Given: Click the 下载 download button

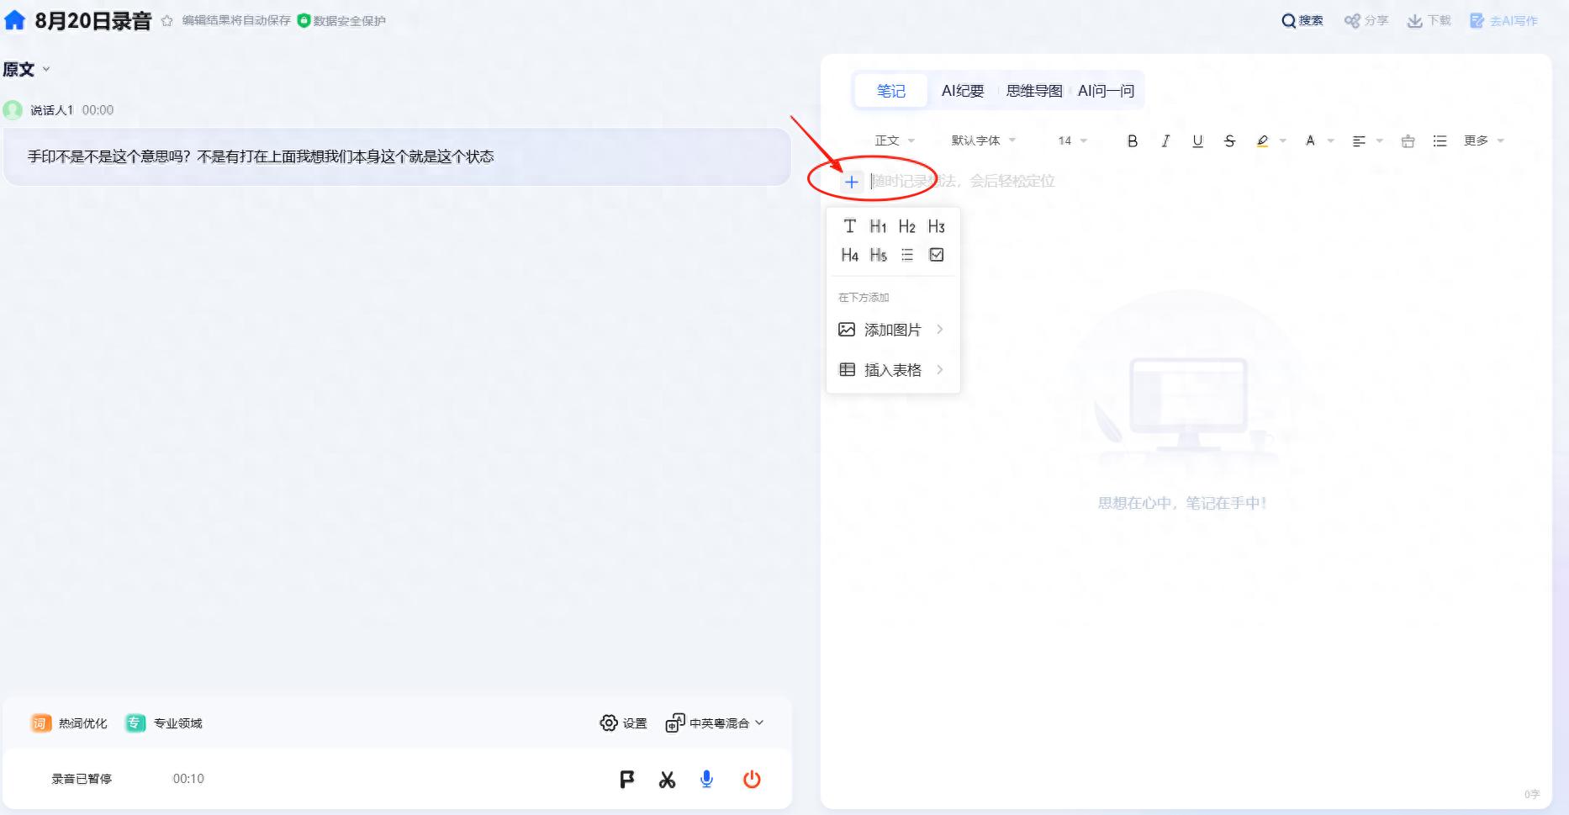Looking at the screenshot, I should (x=1429, y=21).
